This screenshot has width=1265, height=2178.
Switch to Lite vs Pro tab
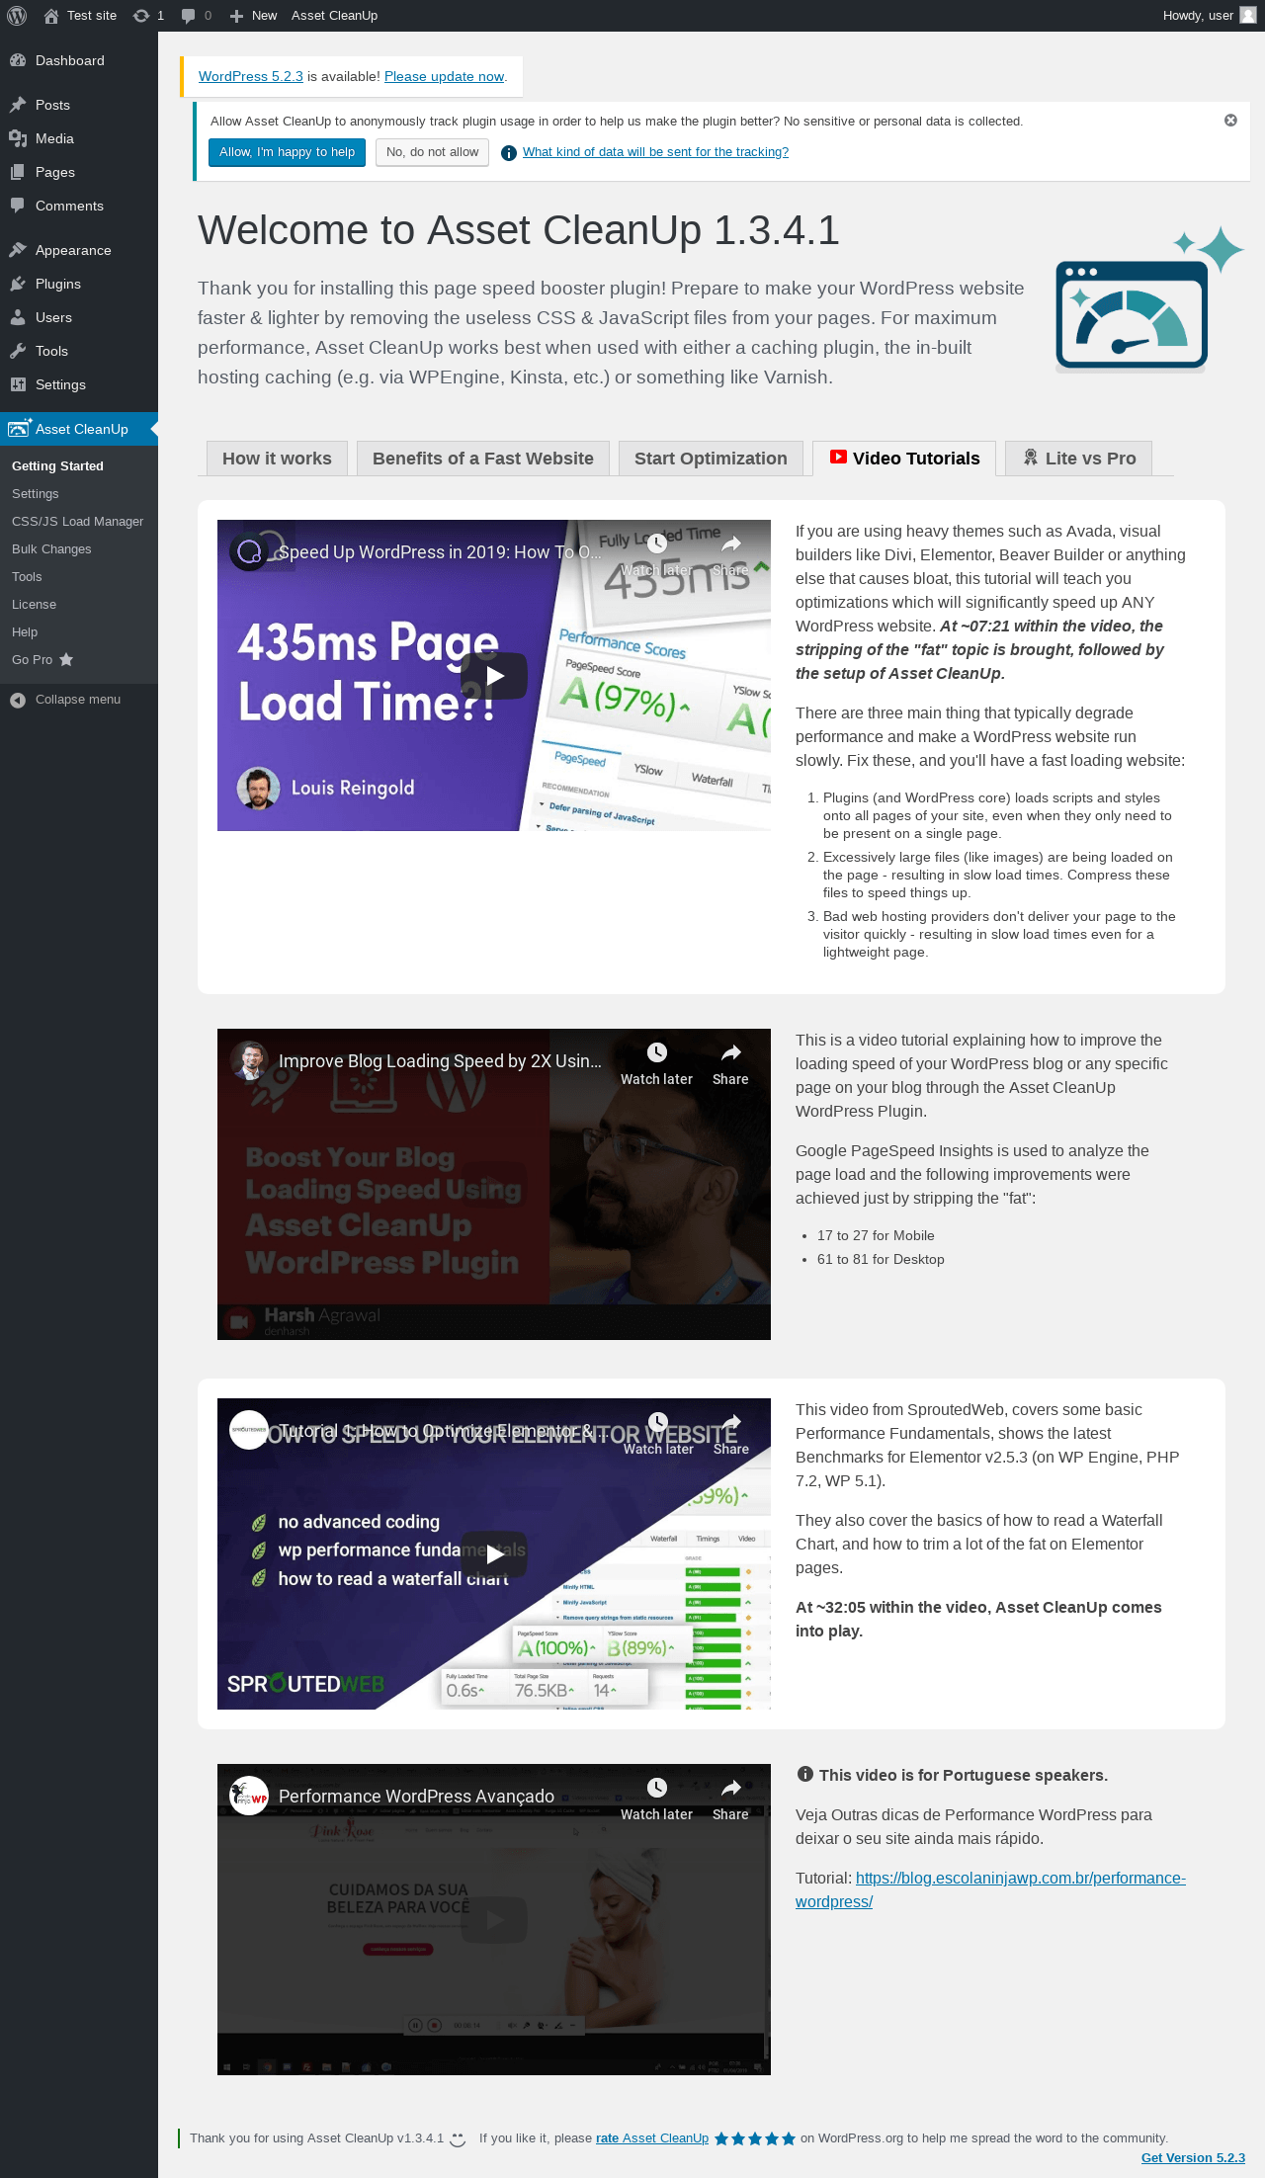[x=1078, y=459]
